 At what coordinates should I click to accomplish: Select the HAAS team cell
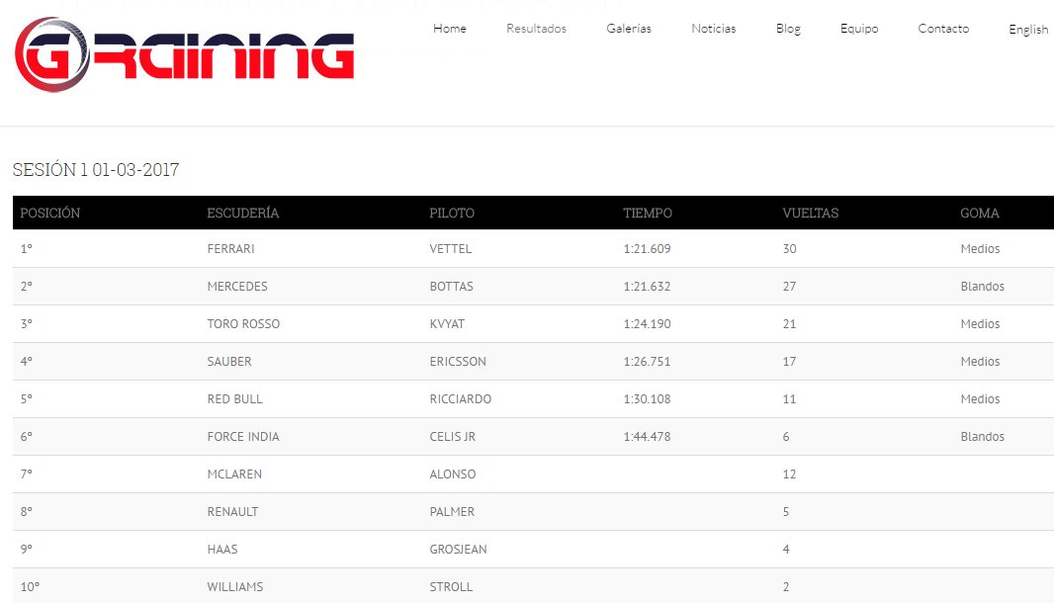pyautogui.click(x=222, y=550)
